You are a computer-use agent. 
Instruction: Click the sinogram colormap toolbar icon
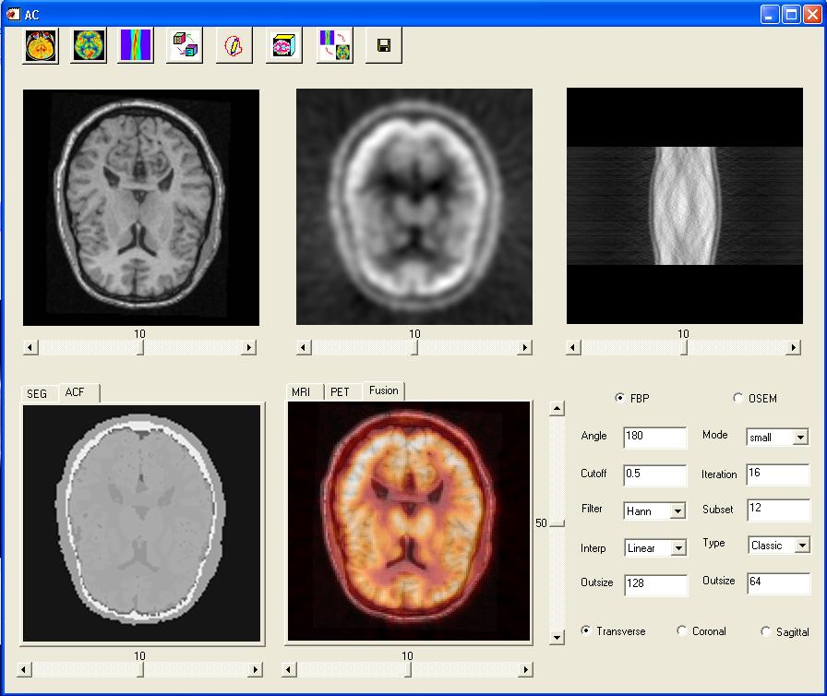(136, 43)
